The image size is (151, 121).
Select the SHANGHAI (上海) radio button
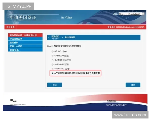coord(53,65)
